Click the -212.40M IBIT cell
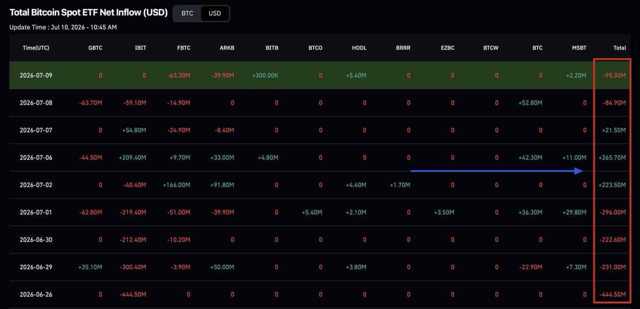 133,240
